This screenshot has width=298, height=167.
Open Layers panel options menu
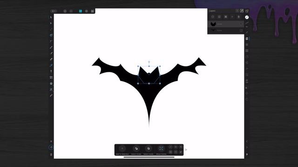[237, 11]
